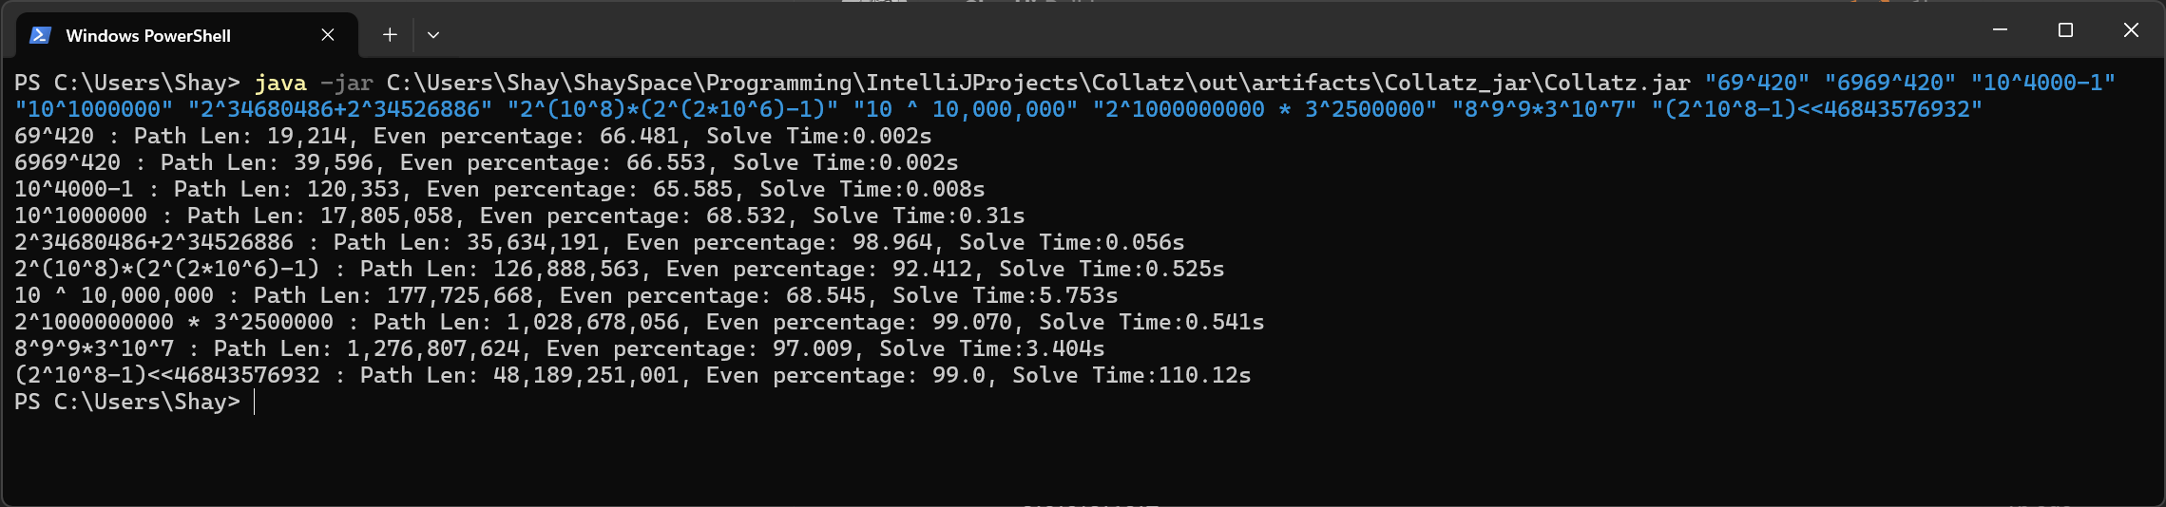Click the "-jar" flag in the command
The height and width of the screenshot is (507, 2166).
coord(346,84)
